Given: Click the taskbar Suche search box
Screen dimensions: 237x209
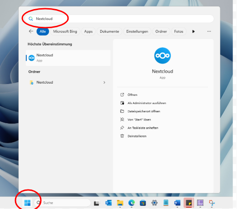Looking at the screenshot, I should (62, 203).
